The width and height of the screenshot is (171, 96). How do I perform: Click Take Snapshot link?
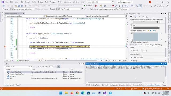[138, 57]
